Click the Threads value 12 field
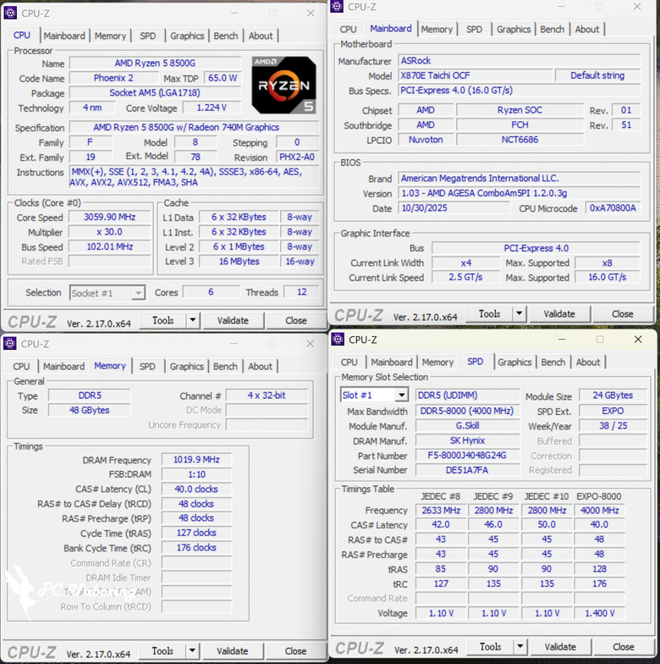The height and width of the screenshot is (664, 660). point(301,291)
